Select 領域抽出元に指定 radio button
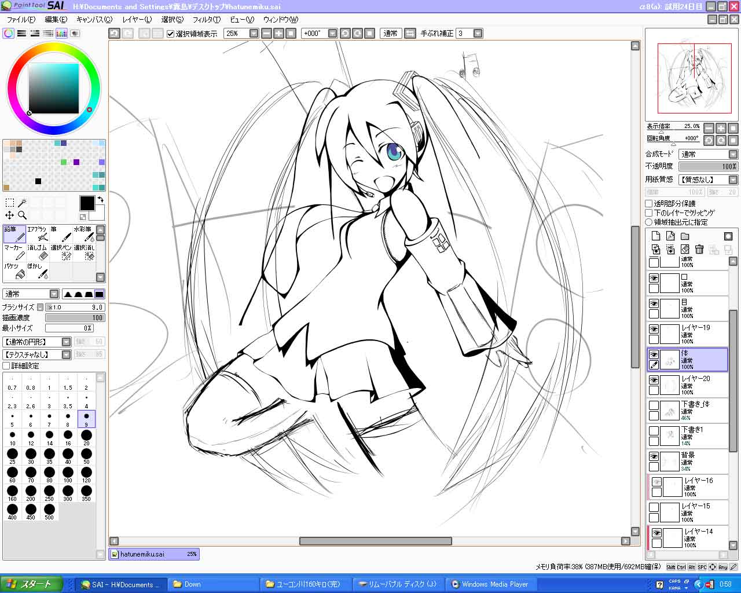Screen dimensions: 741x593 pyautogui.click(x=649, y=222)
